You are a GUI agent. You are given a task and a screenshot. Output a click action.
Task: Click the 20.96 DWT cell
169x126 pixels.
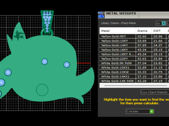coord(159,36)
